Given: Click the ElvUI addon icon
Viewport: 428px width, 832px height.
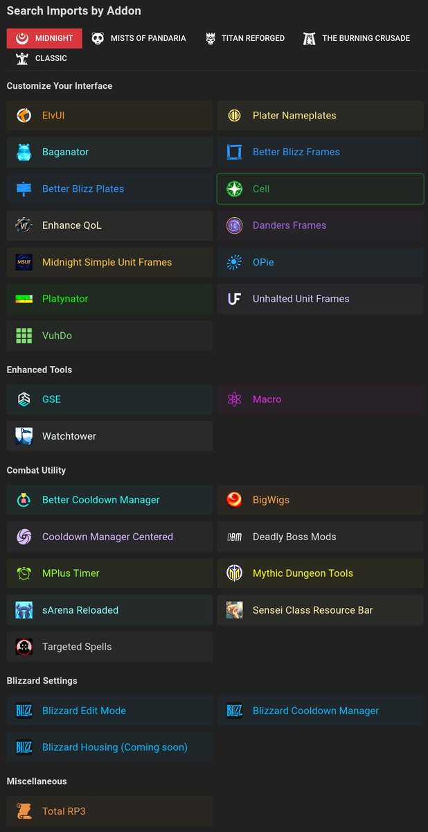Looking at the screenshot, I should 24,116.
